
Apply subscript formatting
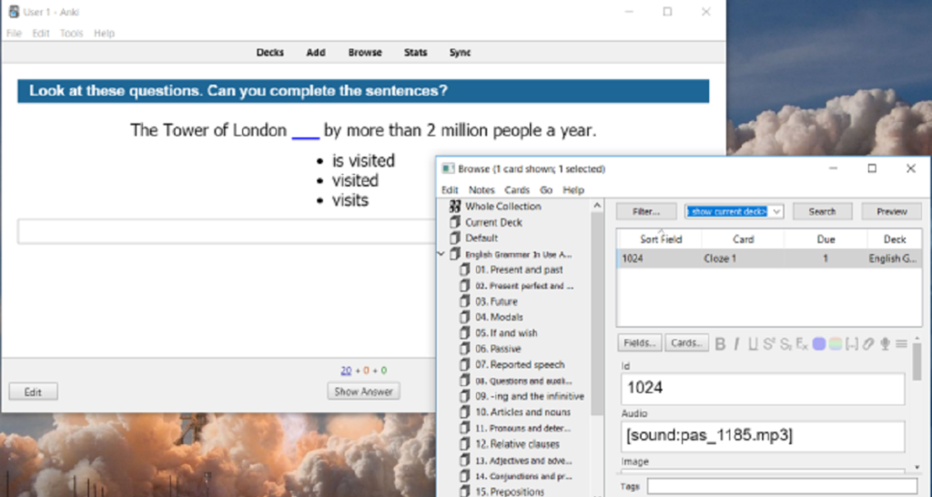tap(785, 344)
